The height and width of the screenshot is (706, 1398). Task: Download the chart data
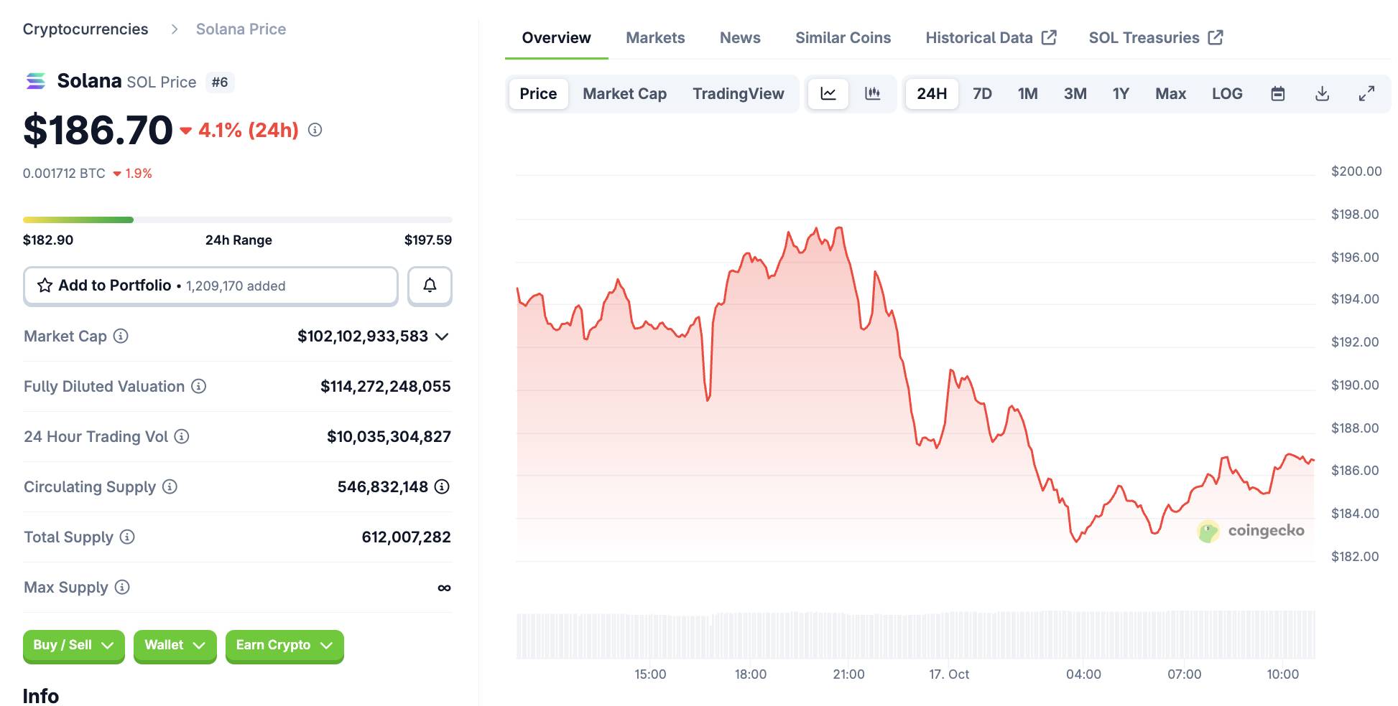point(1322,94)
